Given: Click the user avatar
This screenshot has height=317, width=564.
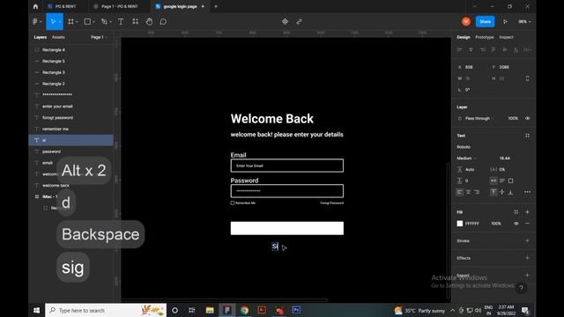Looking at the screenshot, I should [x=466, y=21].
